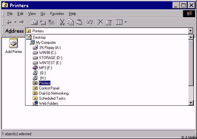Click the Forward arrow toolbar icon
197x139 pixels.
point(22,22)
